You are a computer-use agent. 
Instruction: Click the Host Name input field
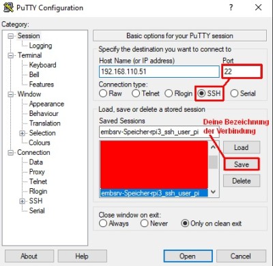pos(159,72)
